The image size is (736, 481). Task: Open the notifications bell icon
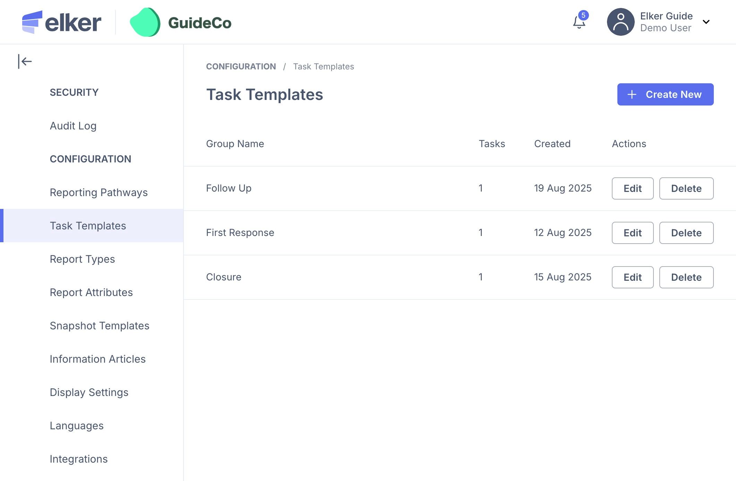[x=579, y=22]
